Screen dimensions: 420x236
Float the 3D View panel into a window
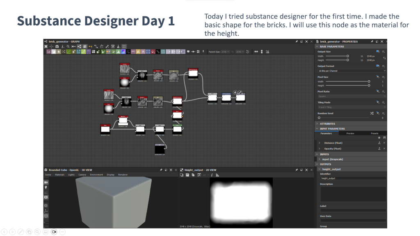point(166,170)
